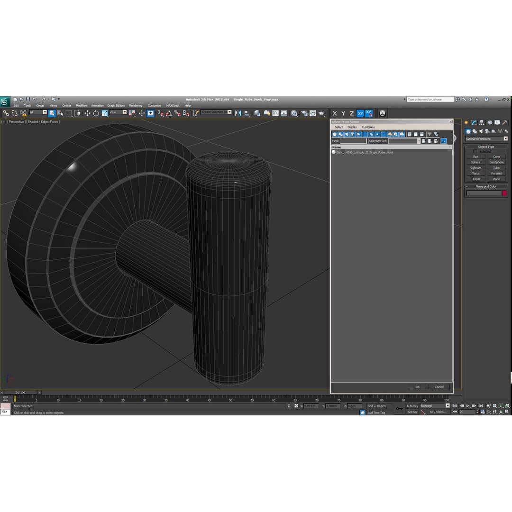This screenshot has width=512, height=512.
Task: Open Selection Set dropdown in dialog
Action: [419, 141]
